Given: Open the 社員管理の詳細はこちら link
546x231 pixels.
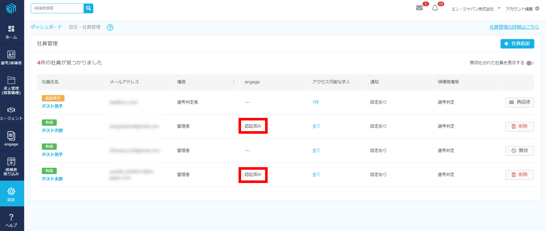Looking at the screenshot, I should pos(514,27).
